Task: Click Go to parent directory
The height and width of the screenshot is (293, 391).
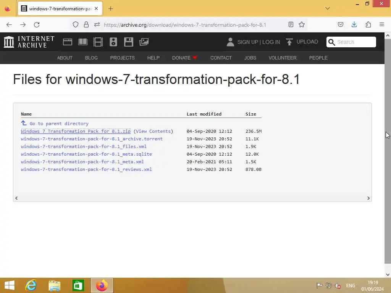Action: pyautogui.click(x=55, y=123)
